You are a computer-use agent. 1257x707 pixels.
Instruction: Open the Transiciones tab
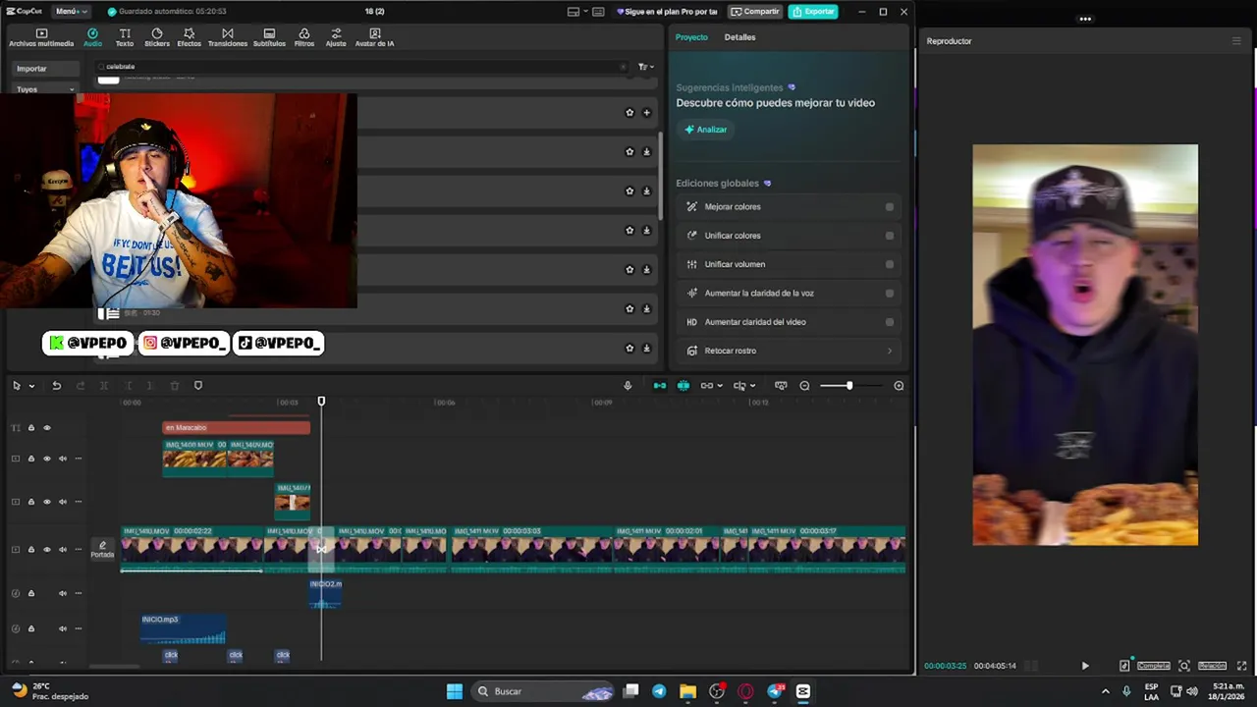[228, 37]
